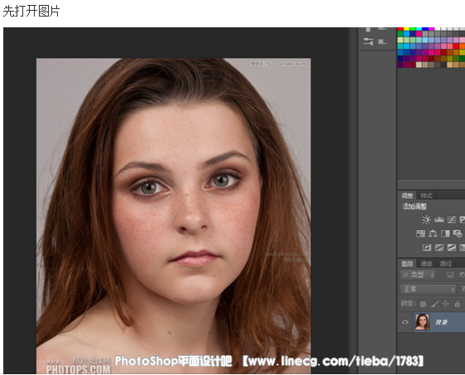Viewport: 465px width, 375px height.
Task: Add a Photo Filter adjustment
Action: (458, 233)
